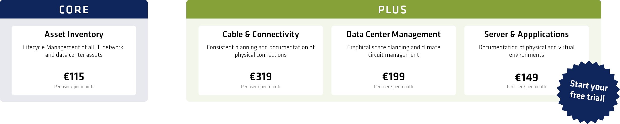620x124 pixels.
Task: Click the €319 price
Action: 261,77
